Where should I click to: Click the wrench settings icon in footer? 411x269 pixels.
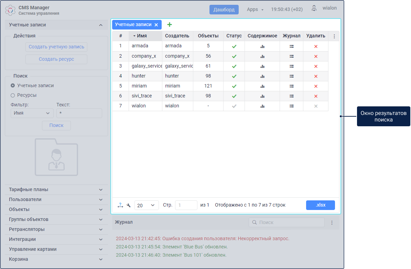point(129,205)
